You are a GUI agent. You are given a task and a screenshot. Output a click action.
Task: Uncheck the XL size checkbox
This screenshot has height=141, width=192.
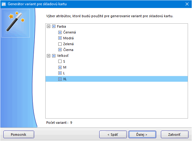coord(60,79)
